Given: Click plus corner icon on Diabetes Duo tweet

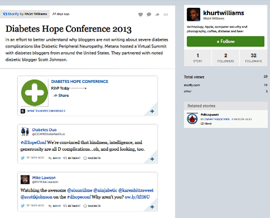Looking at the screenshot, I should point(152,159).
